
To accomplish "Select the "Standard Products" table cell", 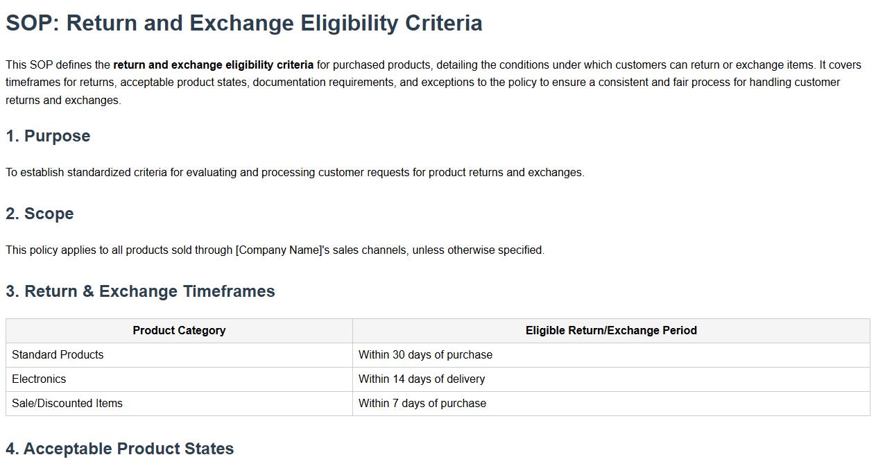I will click(58, 355).
